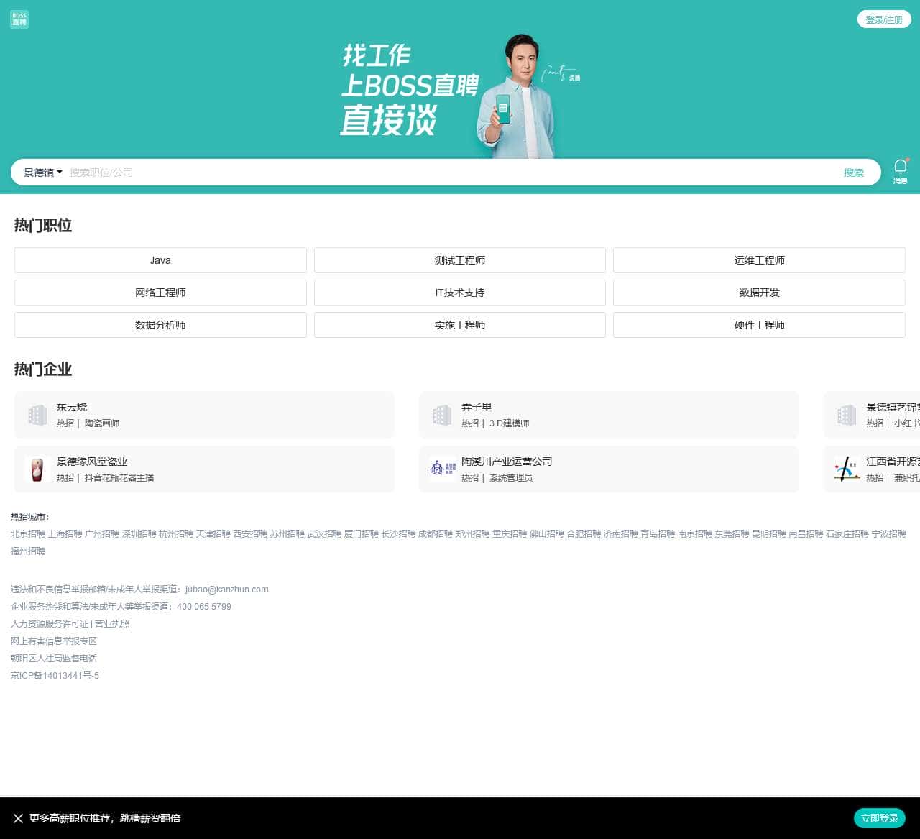Select the Java hot position
This screenshot has height=839, width=920.
pos(160,260)
